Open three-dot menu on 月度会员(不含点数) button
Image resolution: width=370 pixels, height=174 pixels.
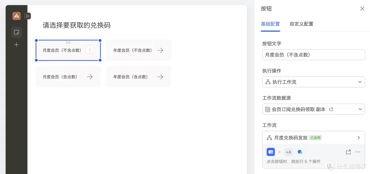[x=90, y=49]
